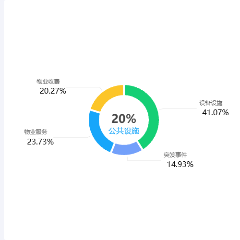The image size is (240, 240).
Task: Select the 物业服务 label text
Action: click(36, 132)
